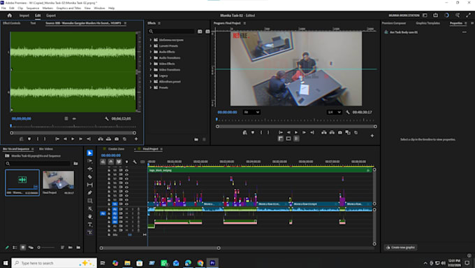Expand Legacy folder in Effects
Viewport: 475px width, 268px height.
coord(151,76)
